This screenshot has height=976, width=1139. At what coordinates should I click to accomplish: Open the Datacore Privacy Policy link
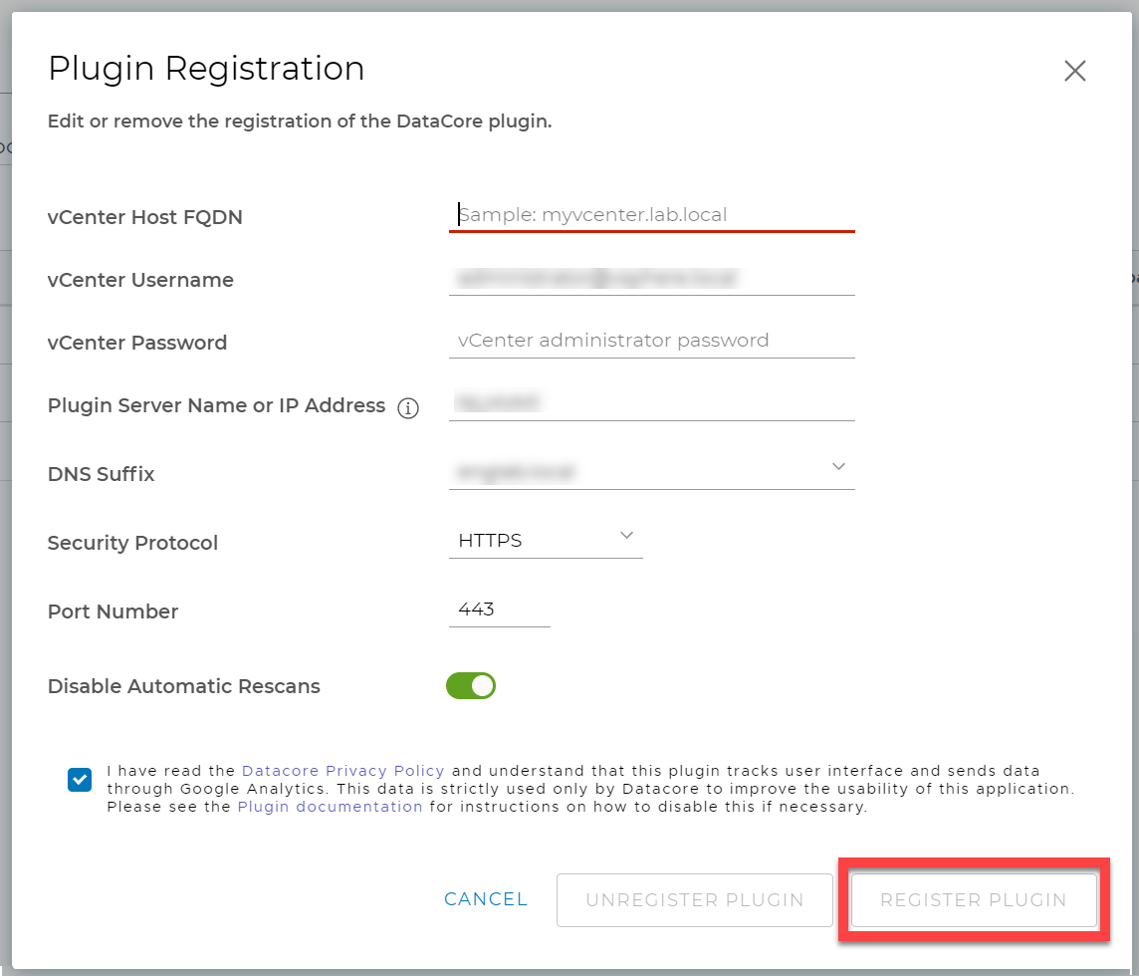[x=342, y=771]
